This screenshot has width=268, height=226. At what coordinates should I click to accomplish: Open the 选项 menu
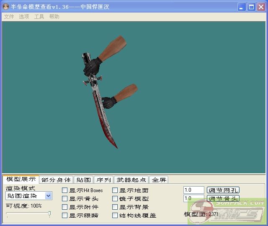24,17
